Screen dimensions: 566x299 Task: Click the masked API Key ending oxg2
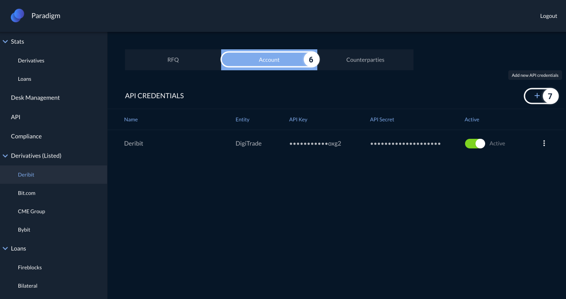pyautogui.click(x=315, y=143)
